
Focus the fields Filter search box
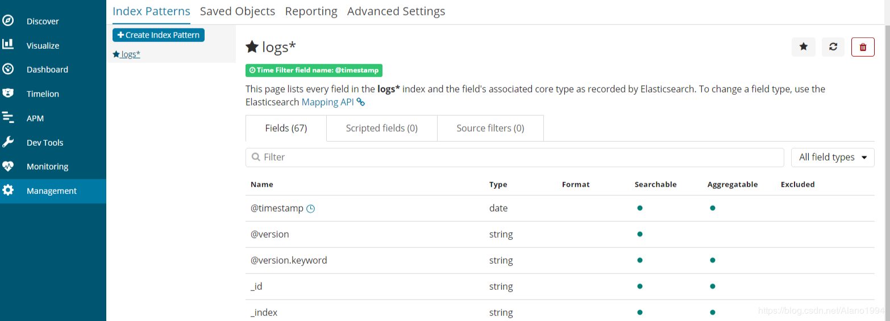tap(515, 157)
